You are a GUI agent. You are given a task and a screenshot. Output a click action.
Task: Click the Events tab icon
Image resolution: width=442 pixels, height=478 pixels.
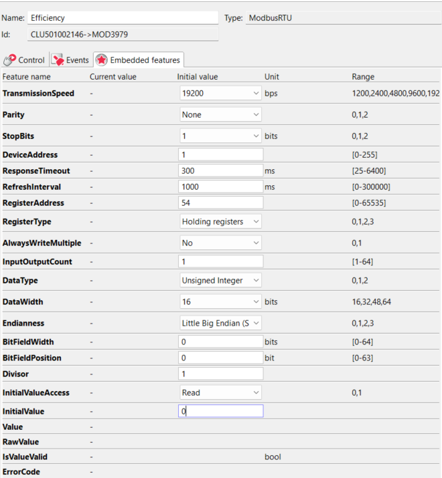(58, 60)
